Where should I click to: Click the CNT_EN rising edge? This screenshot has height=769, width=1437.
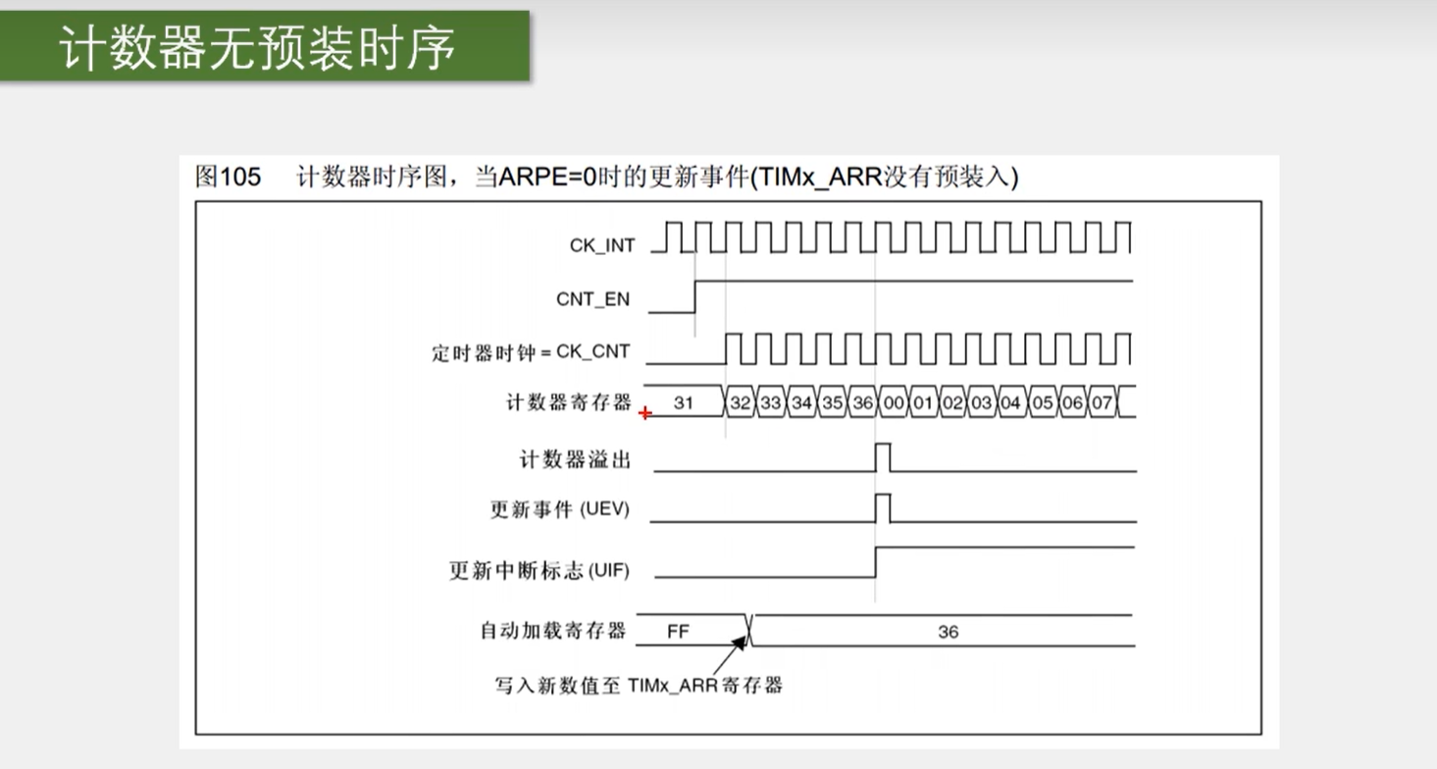coord(695,296)
